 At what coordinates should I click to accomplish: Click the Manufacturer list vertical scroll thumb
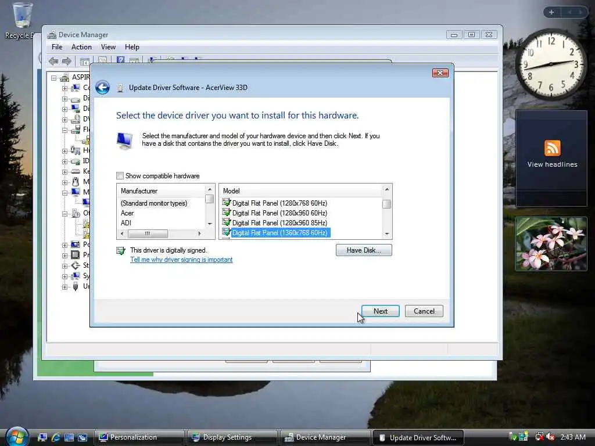tap(209, 199)
